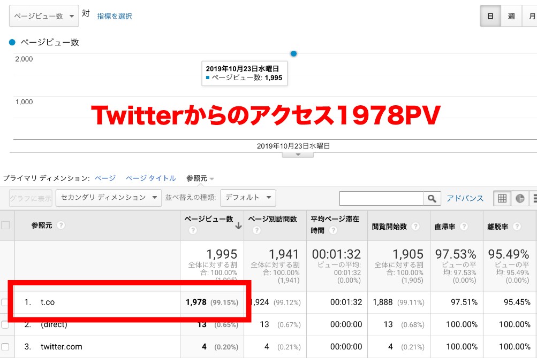Click the total 1,905 entrances value
This screenshot has width=537, height=358.
pos(408,254)
